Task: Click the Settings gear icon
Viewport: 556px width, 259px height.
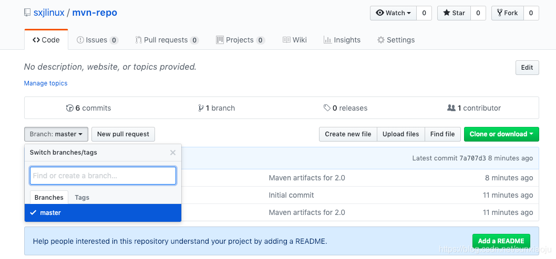Action: 381,40
